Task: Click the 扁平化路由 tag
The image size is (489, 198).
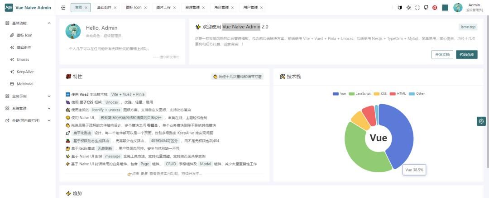Action: pos(82,133)
